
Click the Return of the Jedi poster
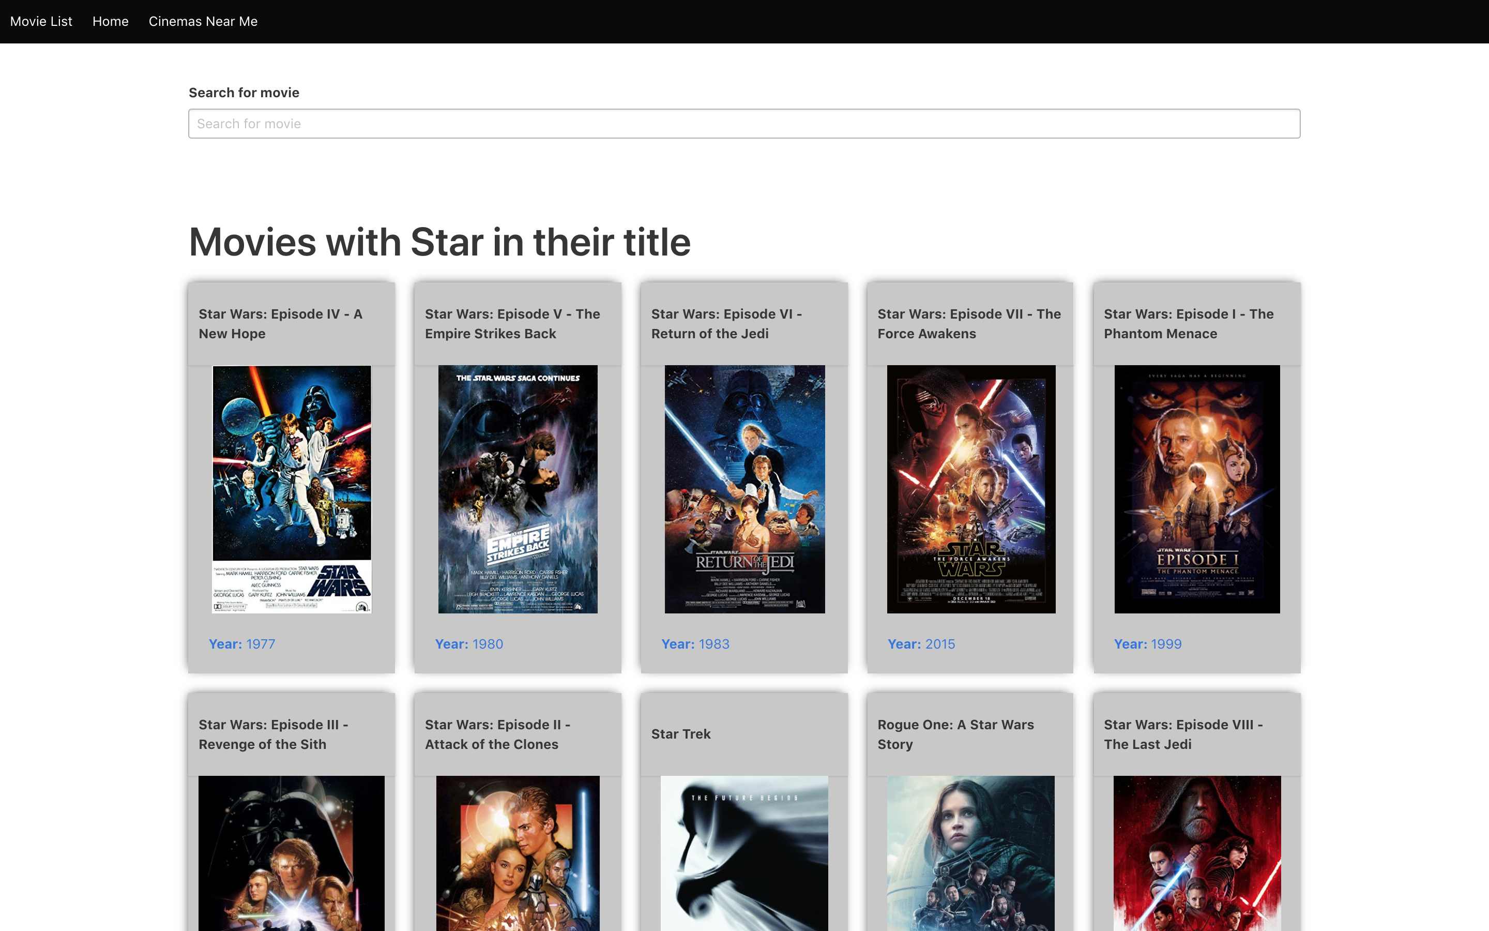[744, 489]
